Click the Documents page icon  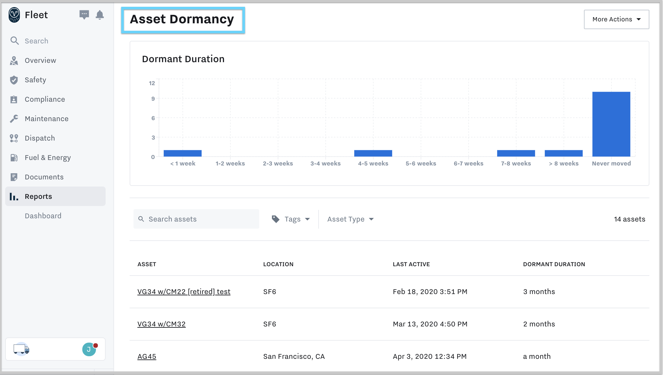click(14, 177)
